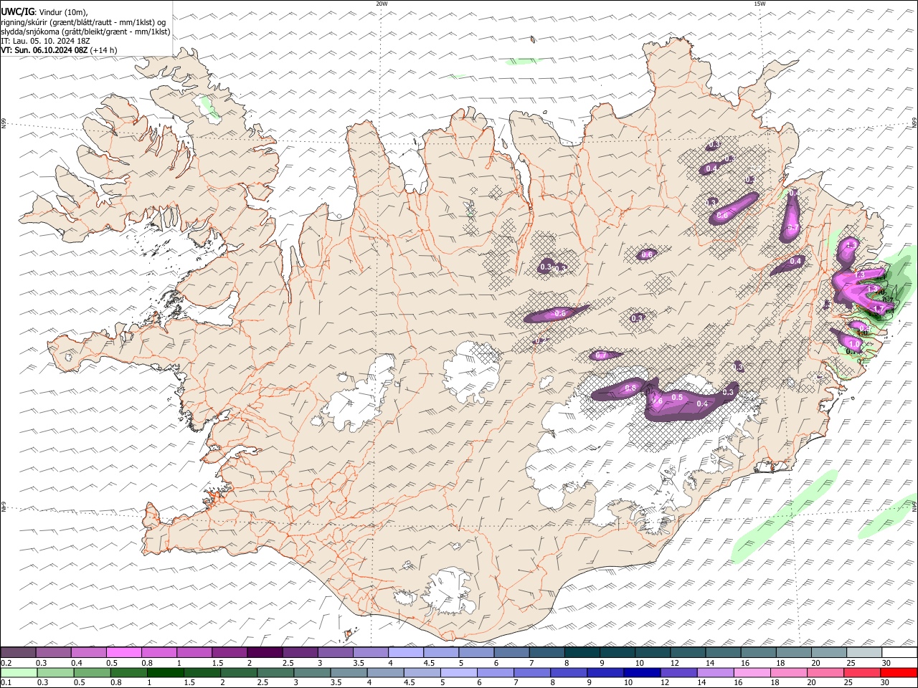The image size is (918, 688).
Task: Click the light pink 16 swatch in the lower legend row
Action: click(x=752, y=673)
